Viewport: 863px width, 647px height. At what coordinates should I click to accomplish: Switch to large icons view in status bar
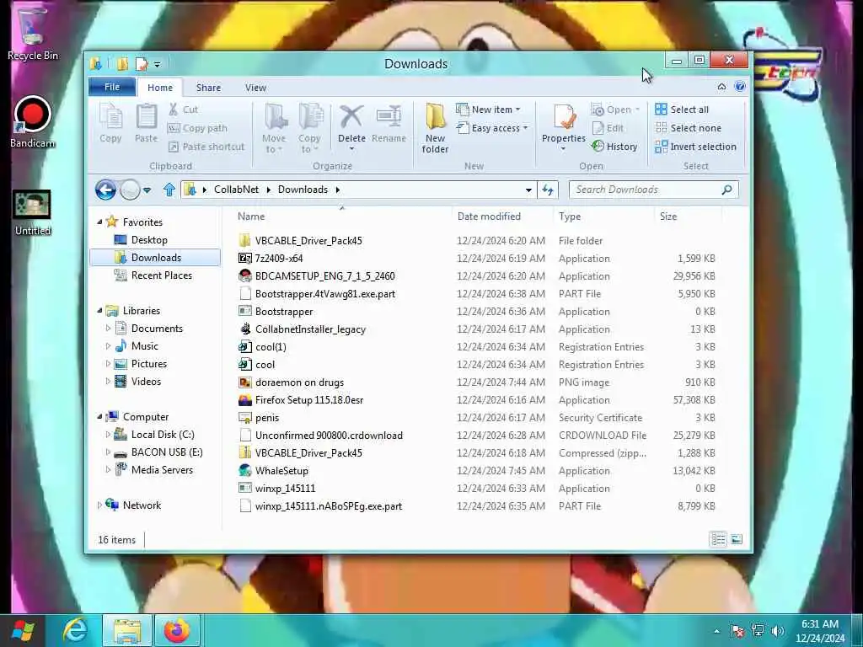click(x=737, y=539)
